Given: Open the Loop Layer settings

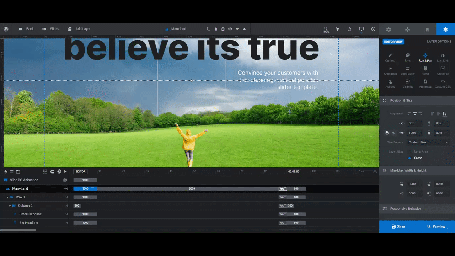Looking at the screenshot, I should [408, 71].
